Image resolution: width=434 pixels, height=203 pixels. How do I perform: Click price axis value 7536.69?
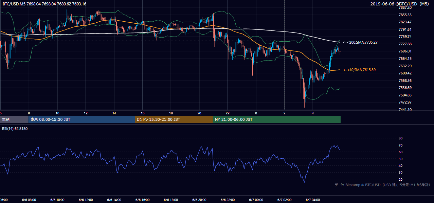click(405, 88)
